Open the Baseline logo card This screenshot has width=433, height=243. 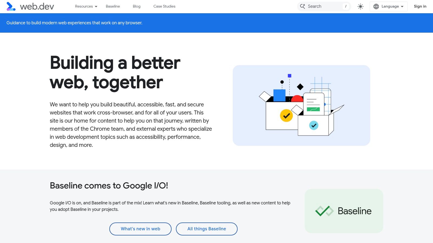pyautogui.click(x=344, y=211)
